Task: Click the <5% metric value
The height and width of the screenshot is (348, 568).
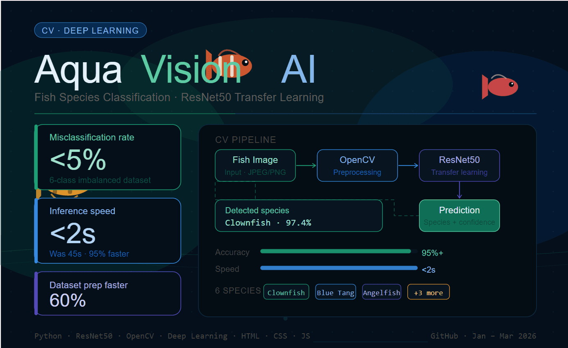Action: click(78, 160)
